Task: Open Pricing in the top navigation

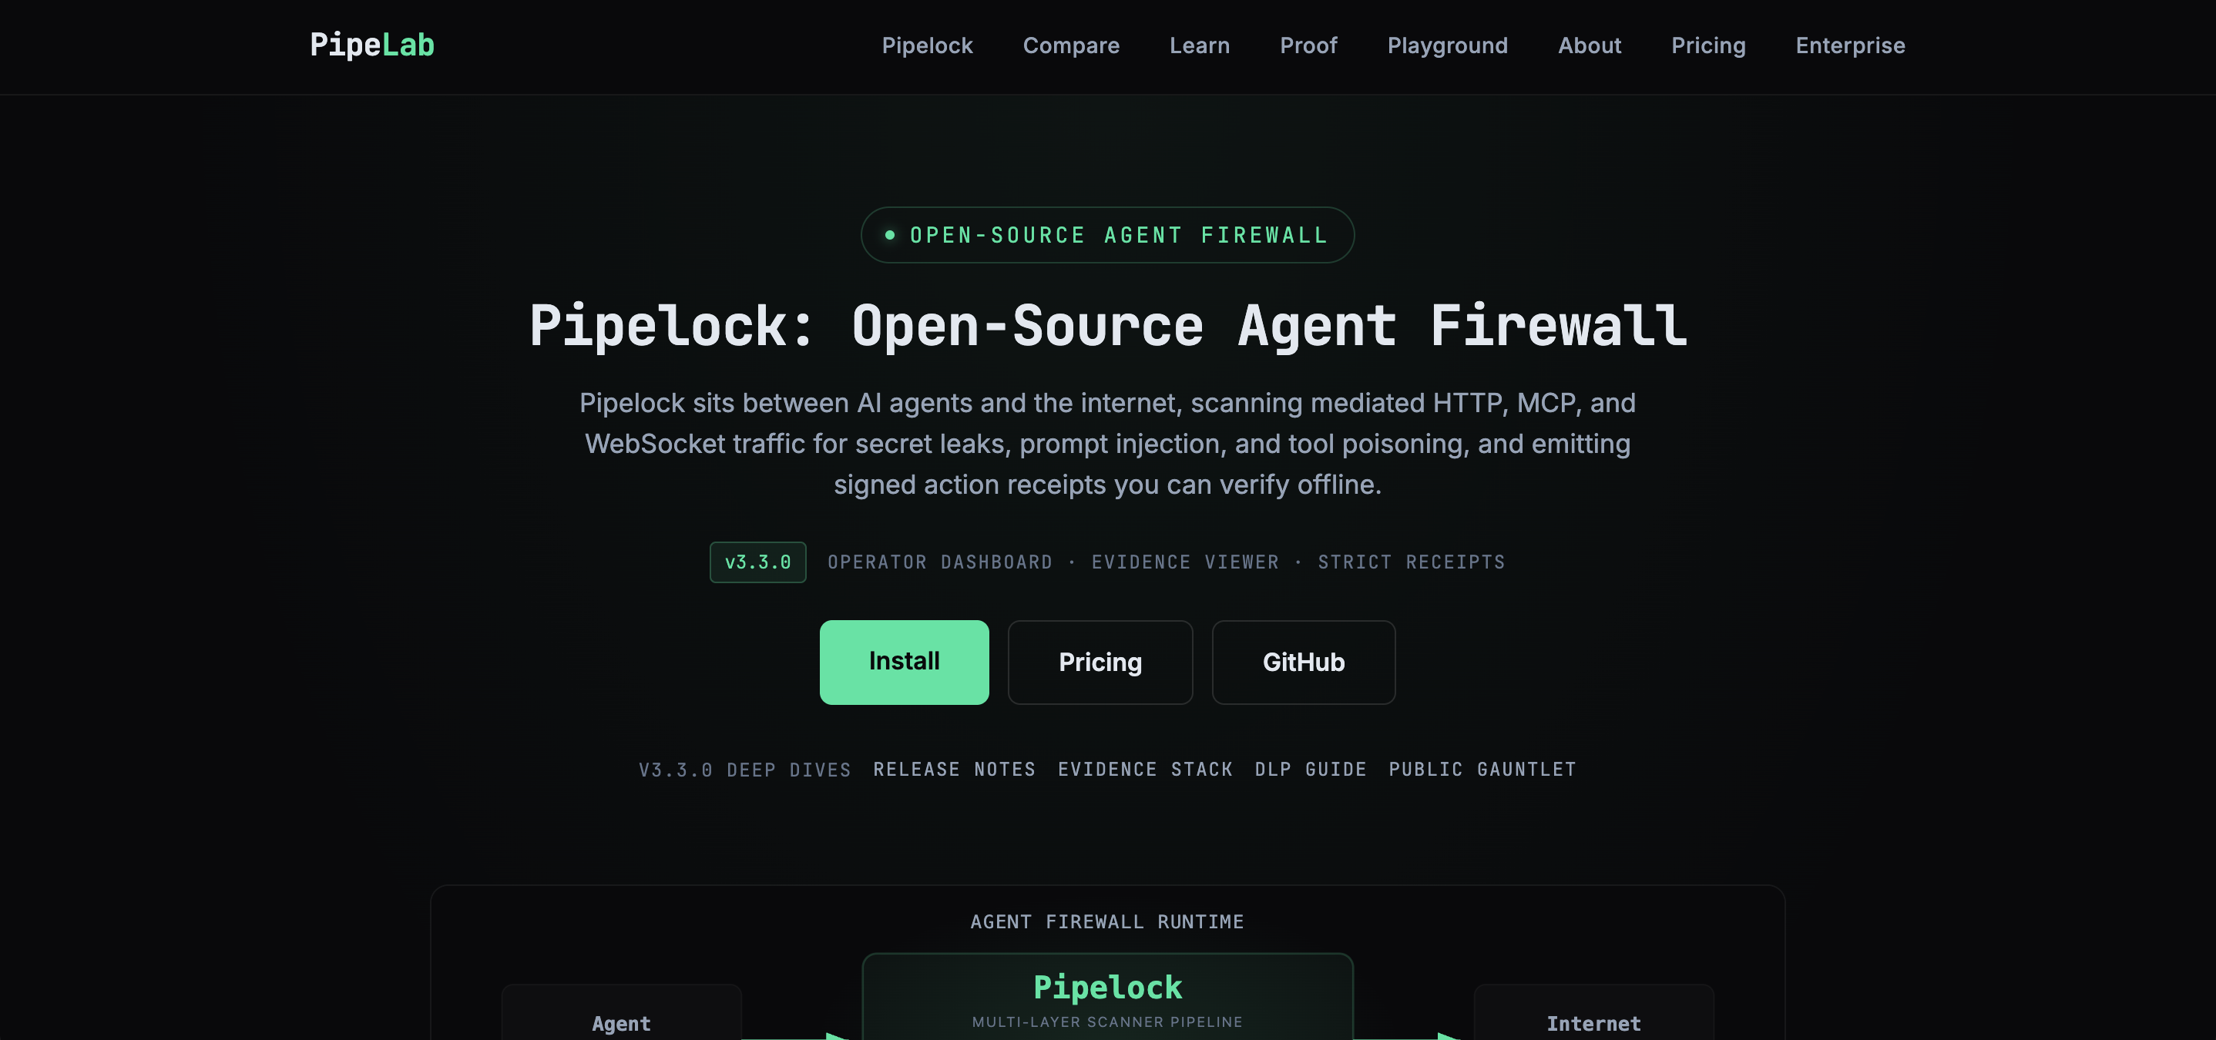Action: coord(1707,45)
